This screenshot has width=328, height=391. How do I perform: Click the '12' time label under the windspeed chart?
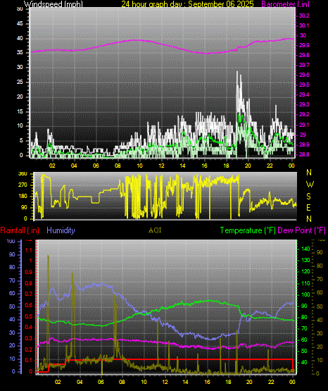(161, 166)
